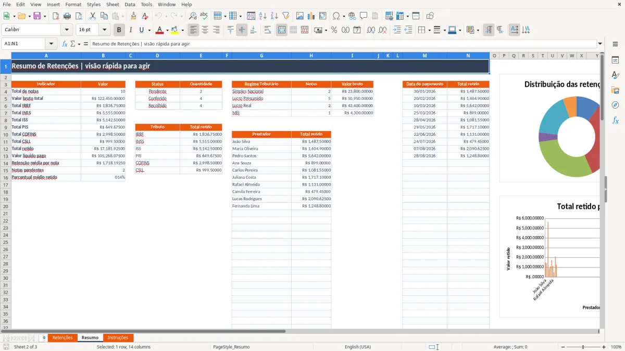Open the File menu
Image resolution: width=625 pixels, height=351 pixels.
pos(7,4)
